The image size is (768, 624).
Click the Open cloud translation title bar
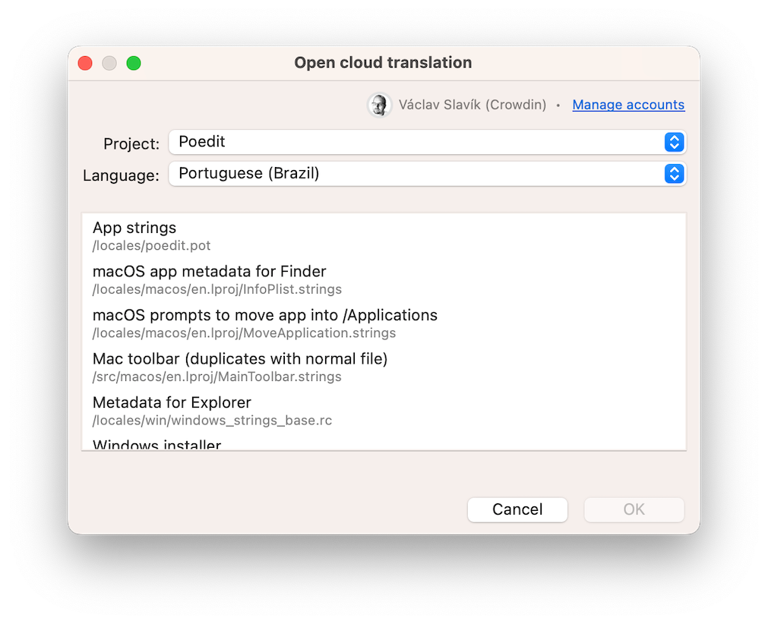383,62
